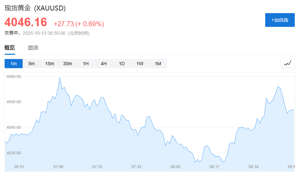This screenshot has width=300, height=176.
Task: Switch to the 概览 tab
Action: coord(10,48)
